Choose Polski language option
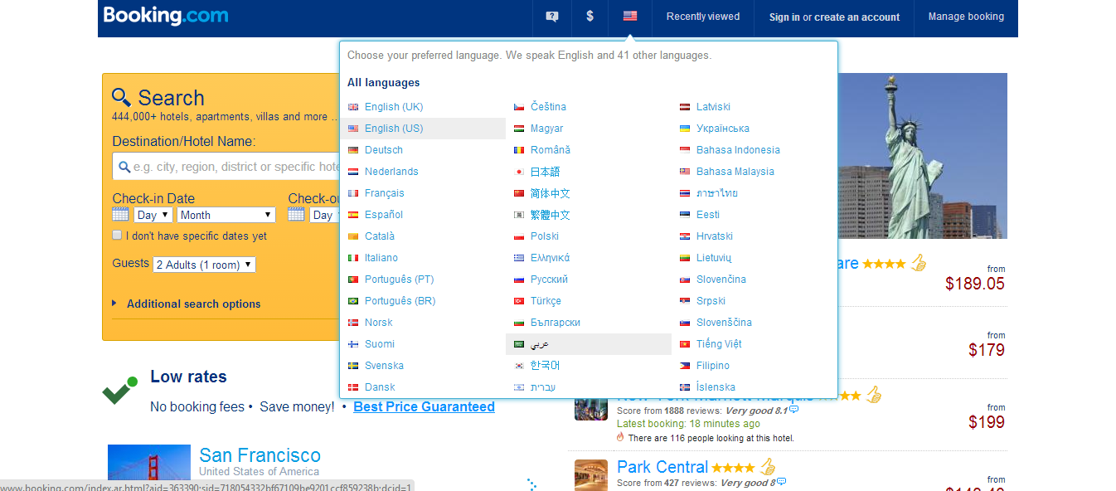Screen dimensions: 1116x491 click(545, 236)
